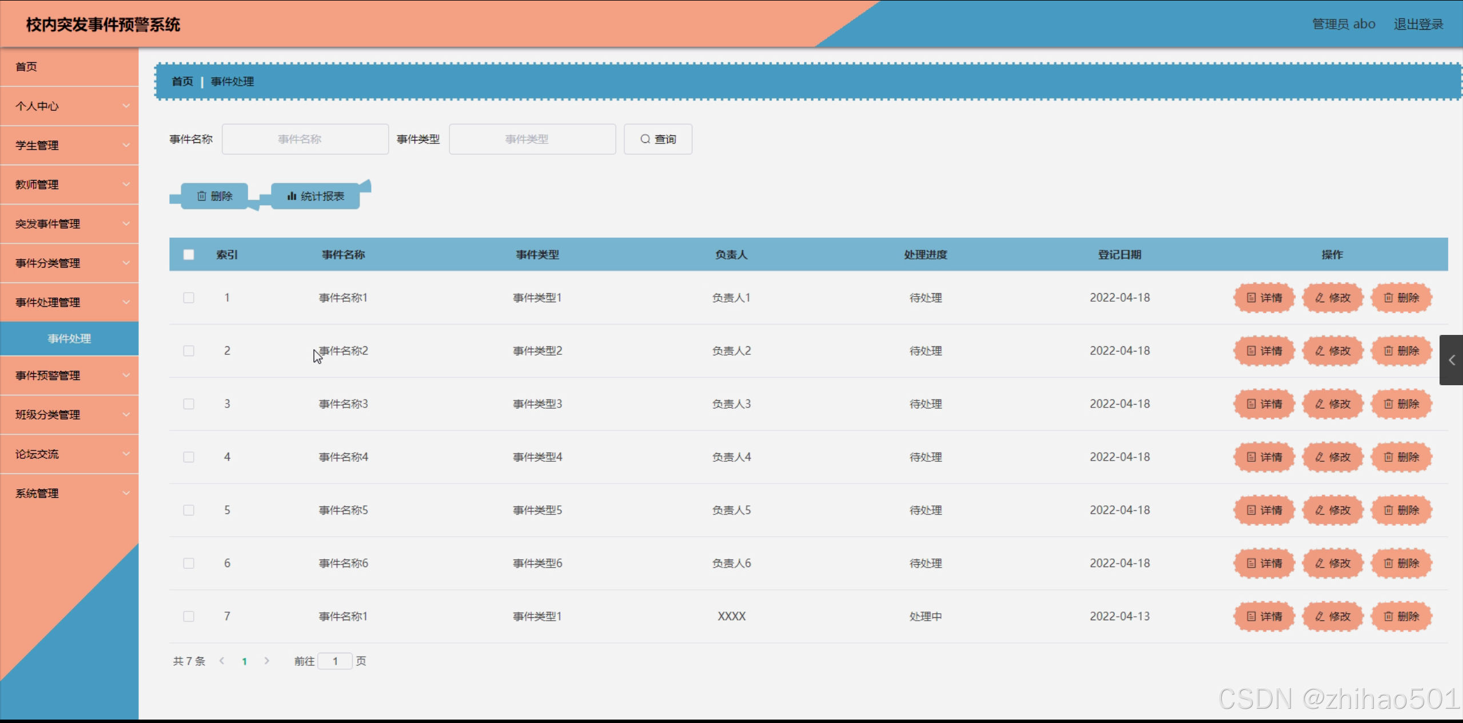Go to next page with pagination arrow
This screenshot has width=1463, height=723.
coord(266,661)
